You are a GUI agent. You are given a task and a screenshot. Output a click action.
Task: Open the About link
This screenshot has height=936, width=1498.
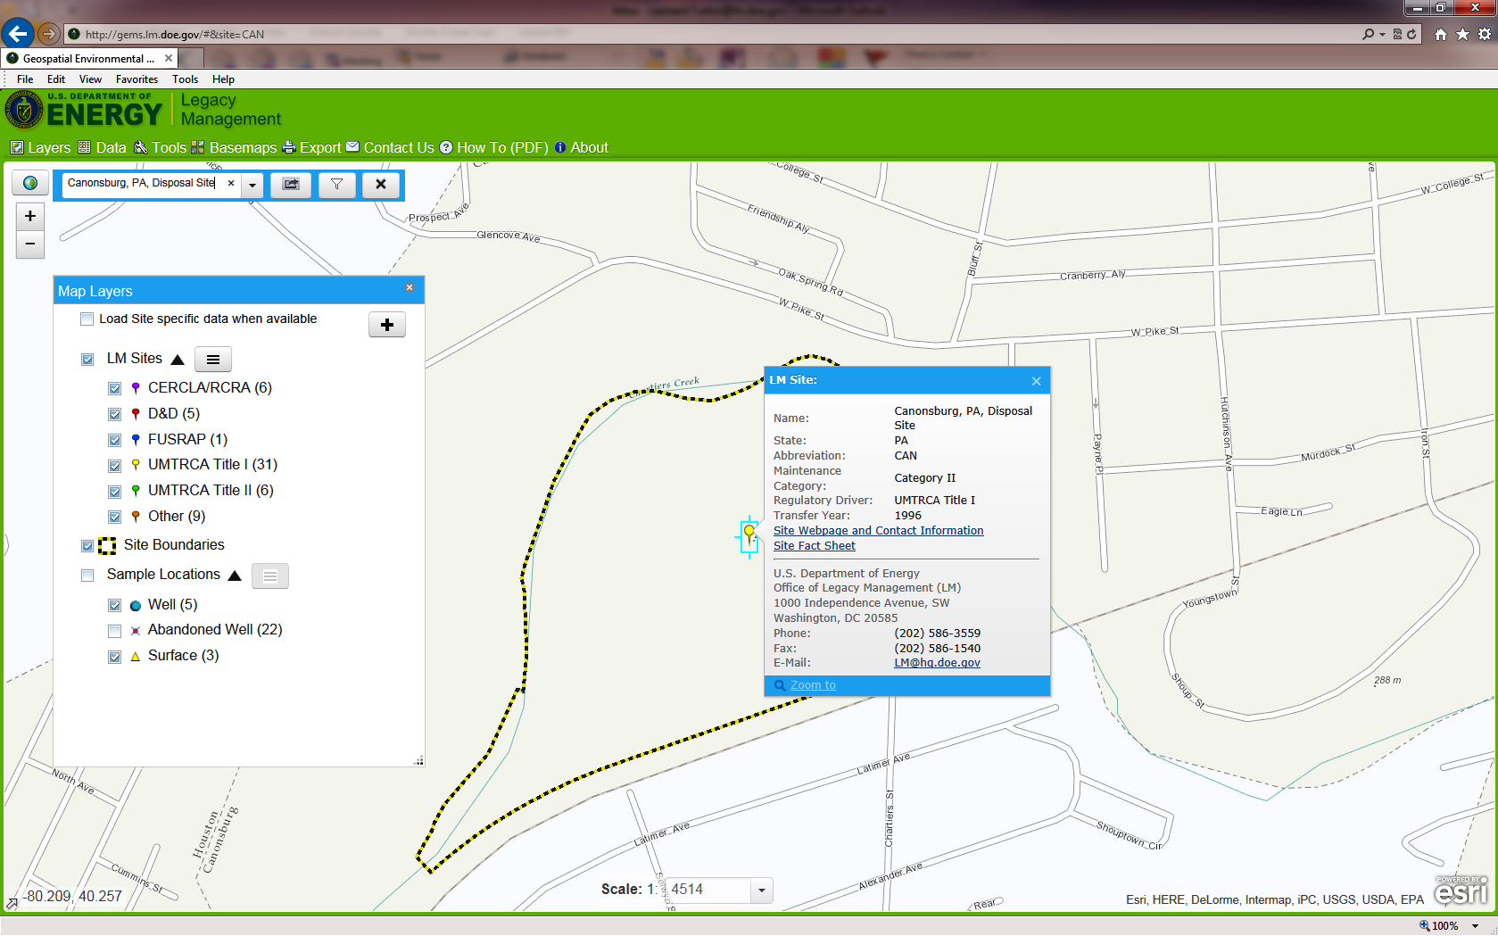click(581, 148)
